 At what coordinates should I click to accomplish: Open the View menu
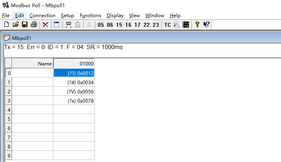tap(134, 16)
